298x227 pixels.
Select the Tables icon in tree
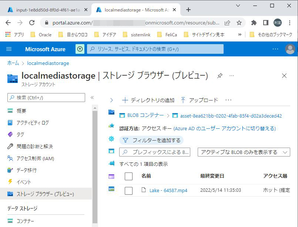[111, 189]
